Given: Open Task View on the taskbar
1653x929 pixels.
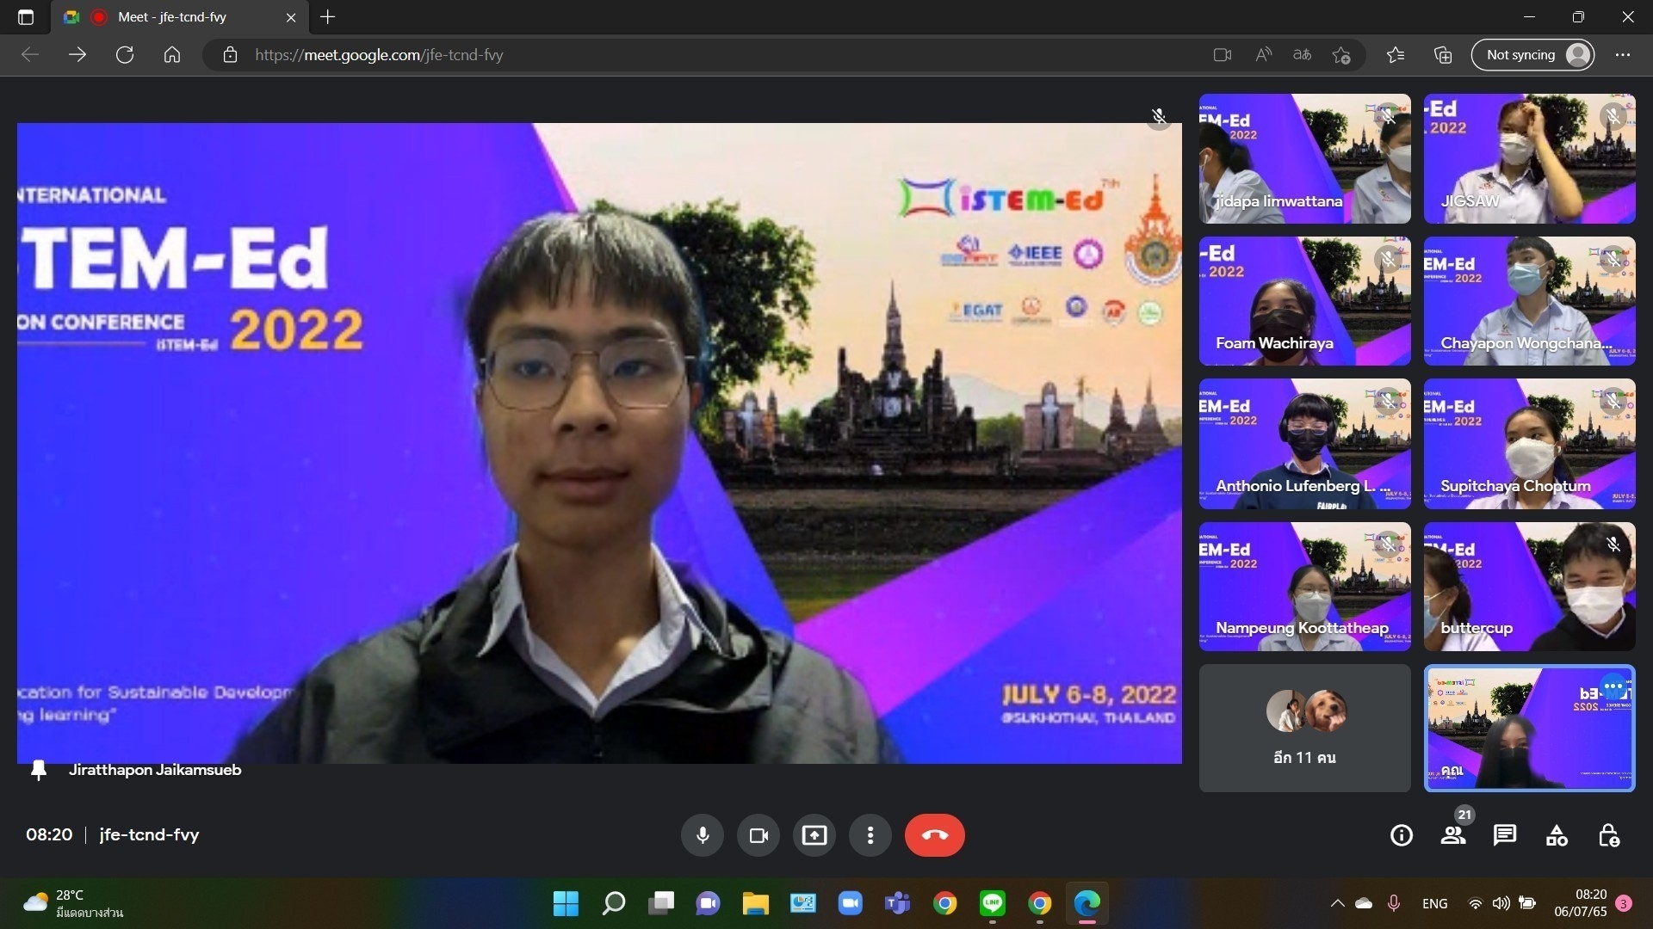Looking at the screenshot, I should (x=661, y=903).
